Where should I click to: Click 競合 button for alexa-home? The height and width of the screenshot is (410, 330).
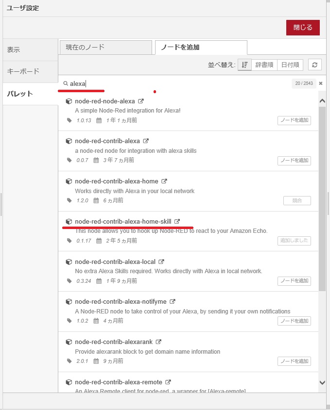(297, 200)
